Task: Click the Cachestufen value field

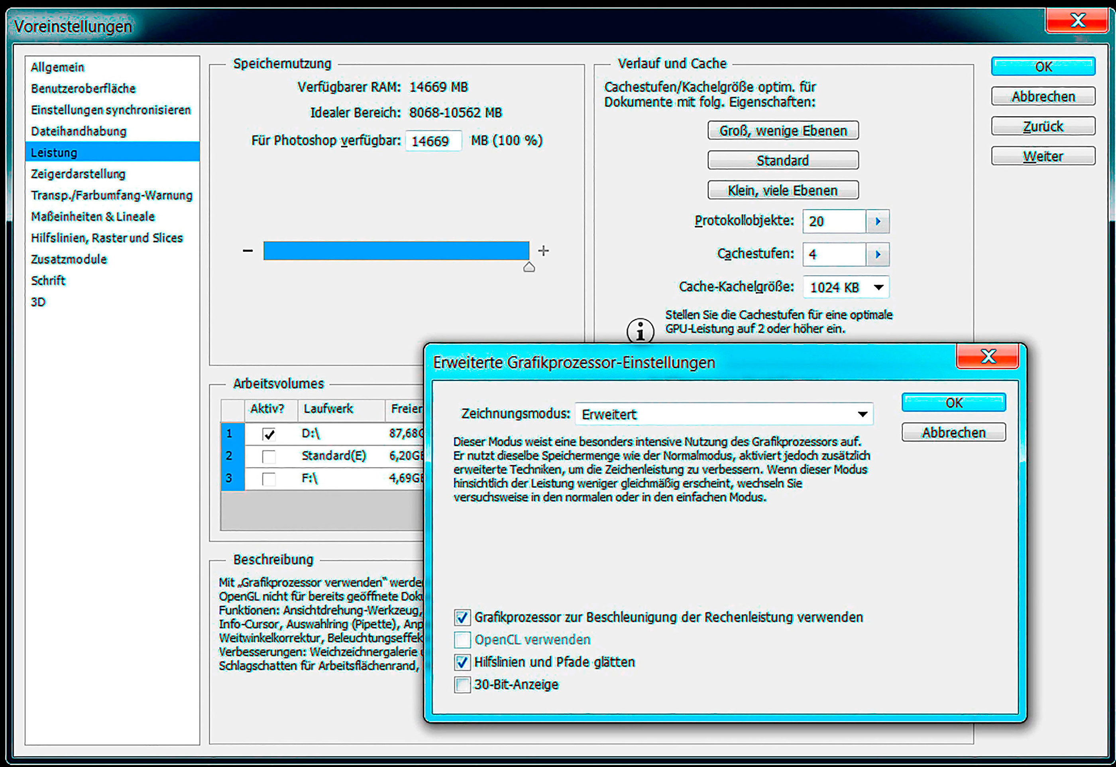Action: pyautogui.click(x=834, y=254)
